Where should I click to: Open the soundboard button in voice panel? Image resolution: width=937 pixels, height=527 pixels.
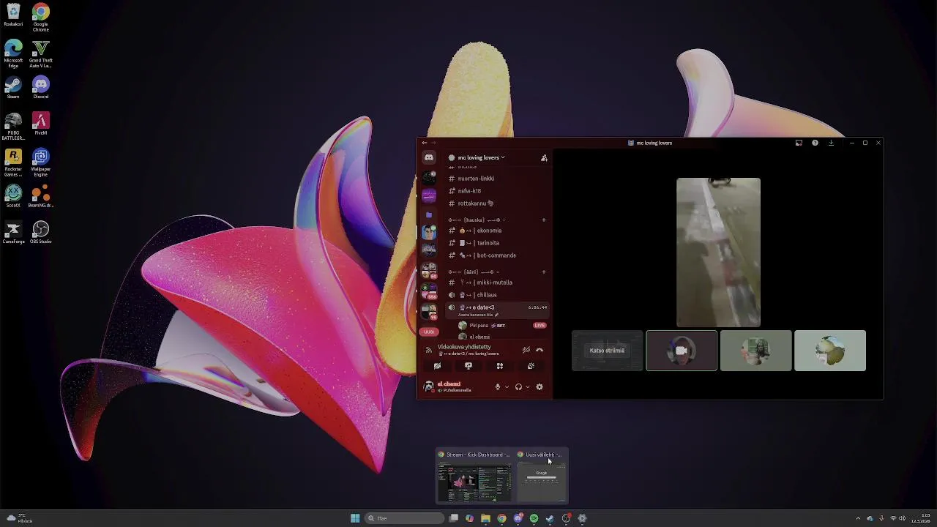coord(531,366)
